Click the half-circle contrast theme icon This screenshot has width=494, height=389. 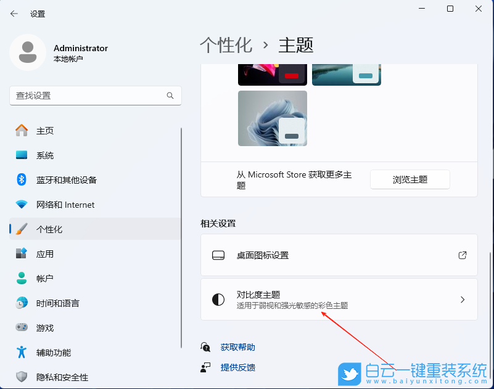[218, 299]
